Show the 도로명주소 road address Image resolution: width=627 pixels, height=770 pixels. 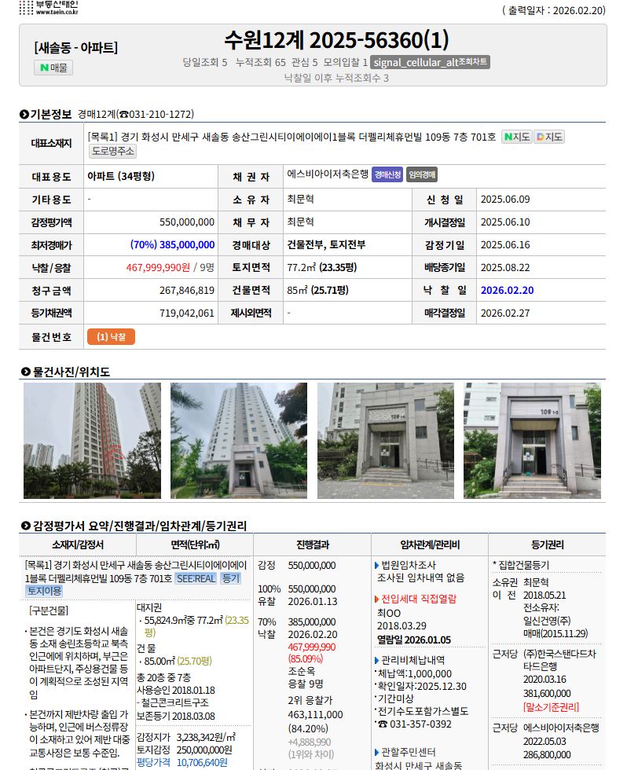[113, 151]
